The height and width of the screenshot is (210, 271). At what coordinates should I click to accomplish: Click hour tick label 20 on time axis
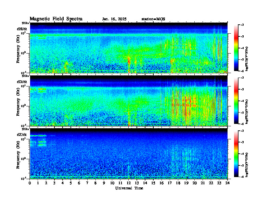click(194, 183)
